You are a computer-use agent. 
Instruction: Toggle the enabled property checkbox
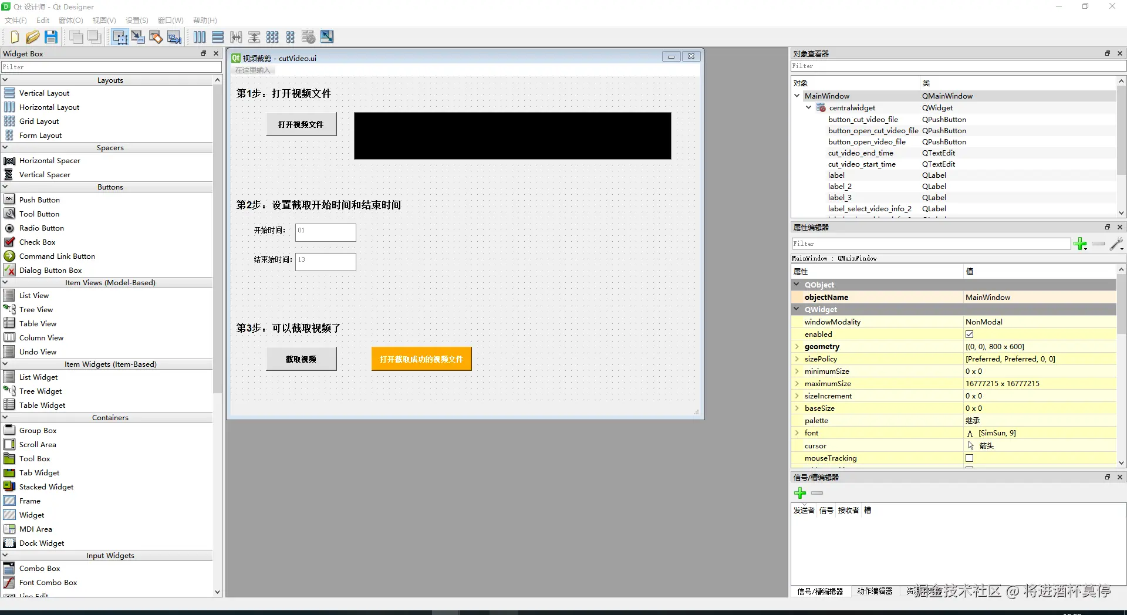point(970,334)
